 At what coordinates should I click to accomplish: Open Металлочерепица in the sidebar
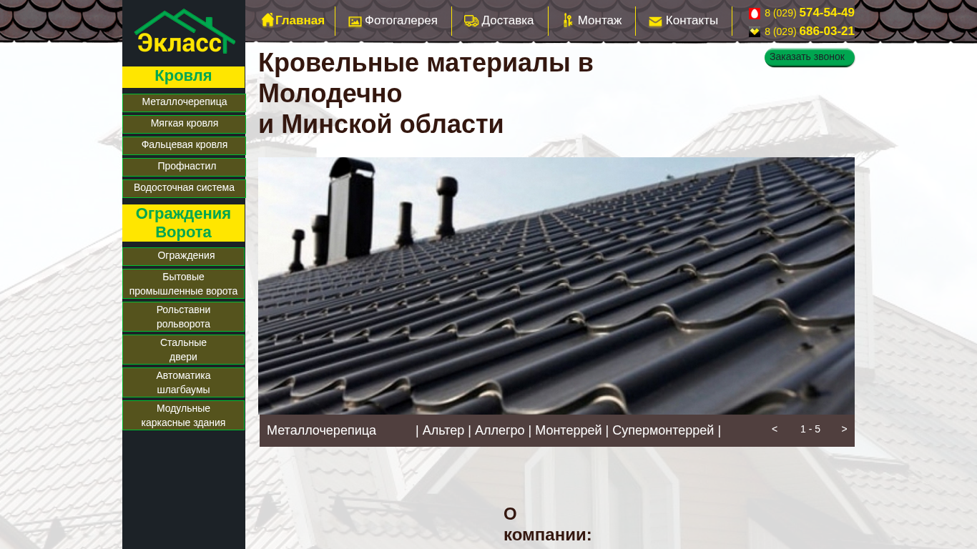pyautogui.click(x=184, y=102)
